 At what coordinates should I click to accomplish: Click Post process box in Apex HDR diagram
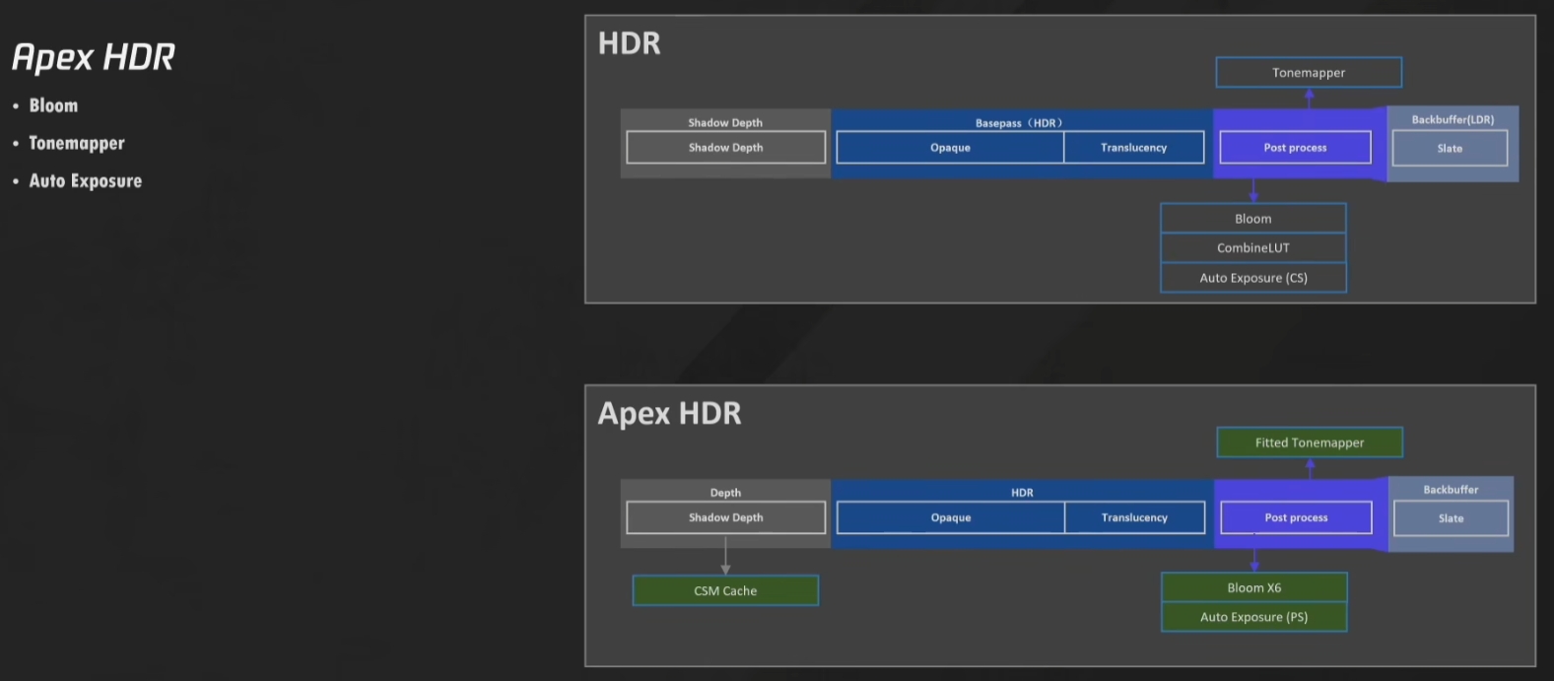coord(1296,517)
